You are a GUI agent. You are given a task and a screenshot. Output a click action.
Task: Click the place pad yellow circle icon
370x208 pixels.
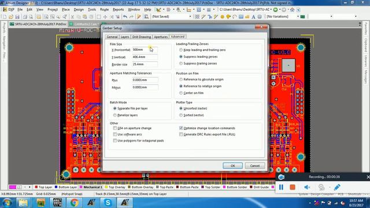pos(222,17)
